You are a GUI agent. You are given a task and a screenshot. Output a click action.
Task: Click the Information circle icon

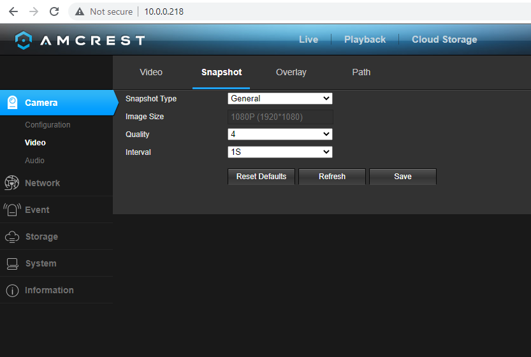click(13, 291)
